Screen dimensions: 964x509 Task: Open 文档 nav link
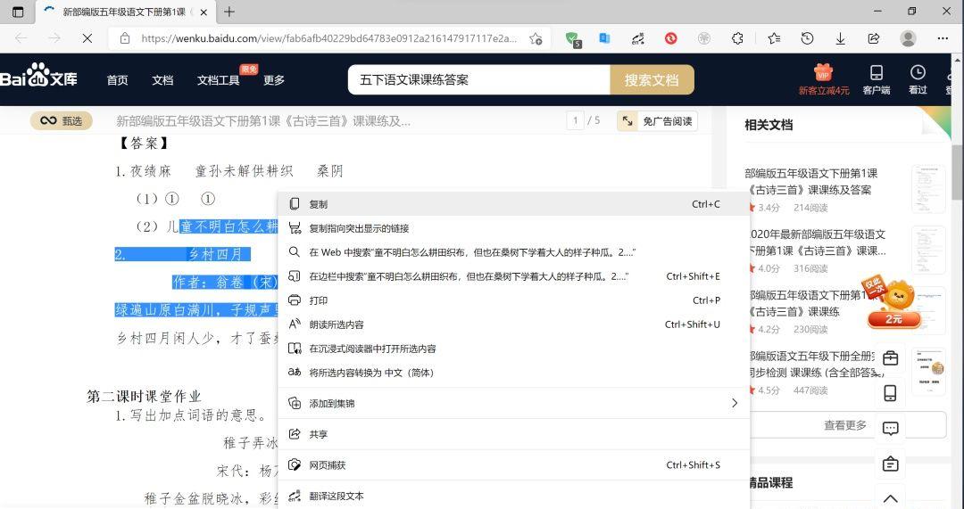click(x=162, y=80)
